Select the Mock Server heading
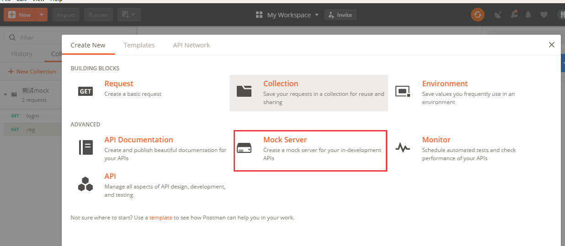The height and width of the screenshot is (246, 565). coord(285,140)
